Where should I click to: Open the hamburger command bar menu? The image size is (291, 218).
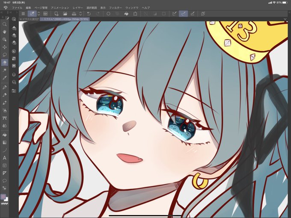click(x=23, y=14)
